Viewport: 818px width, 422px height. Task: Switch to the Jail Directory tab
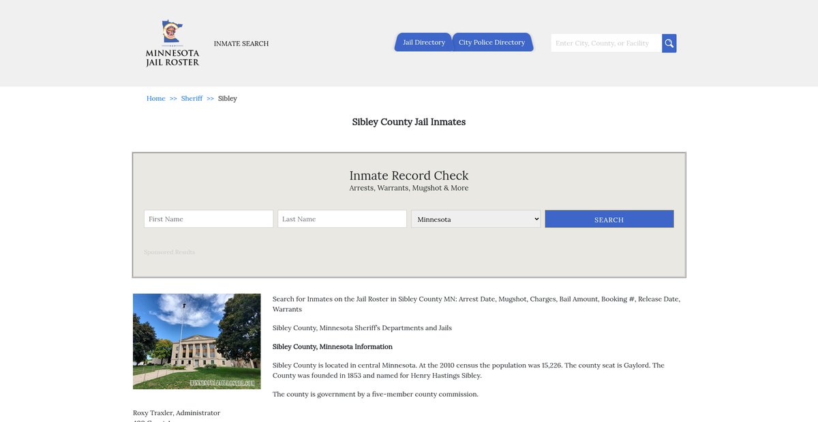point(423,42)
